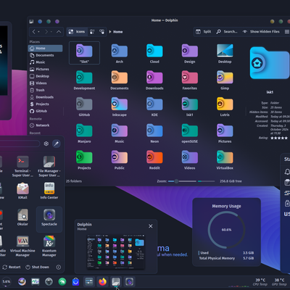Go up to parent folder
The image size is (290, 290).
[x=59, y=32]
